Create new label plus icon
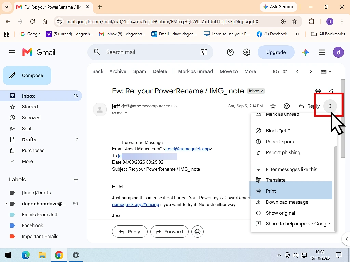 [76, 180]
